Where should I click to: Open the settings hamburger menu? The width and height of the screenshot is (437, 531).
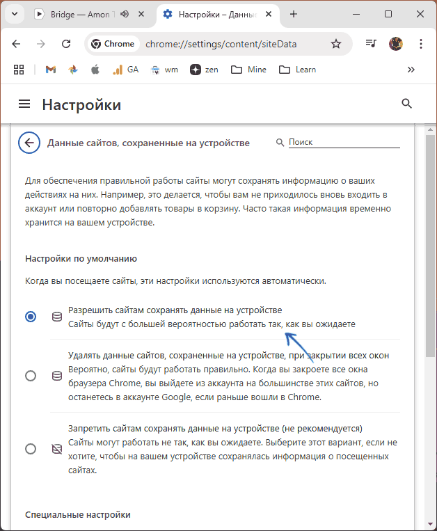[24, 104]
